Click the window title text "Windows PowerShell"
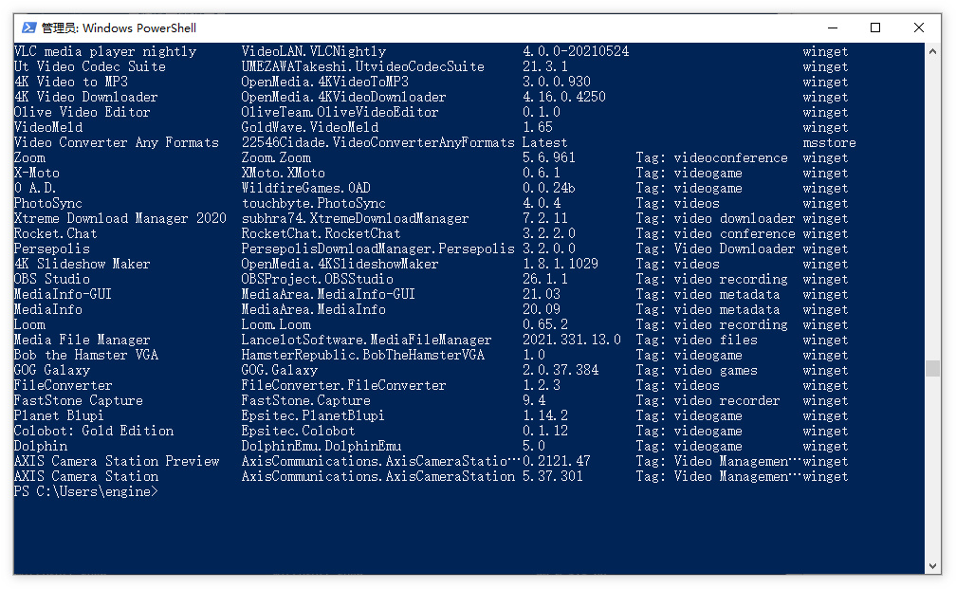 (139, 28)
